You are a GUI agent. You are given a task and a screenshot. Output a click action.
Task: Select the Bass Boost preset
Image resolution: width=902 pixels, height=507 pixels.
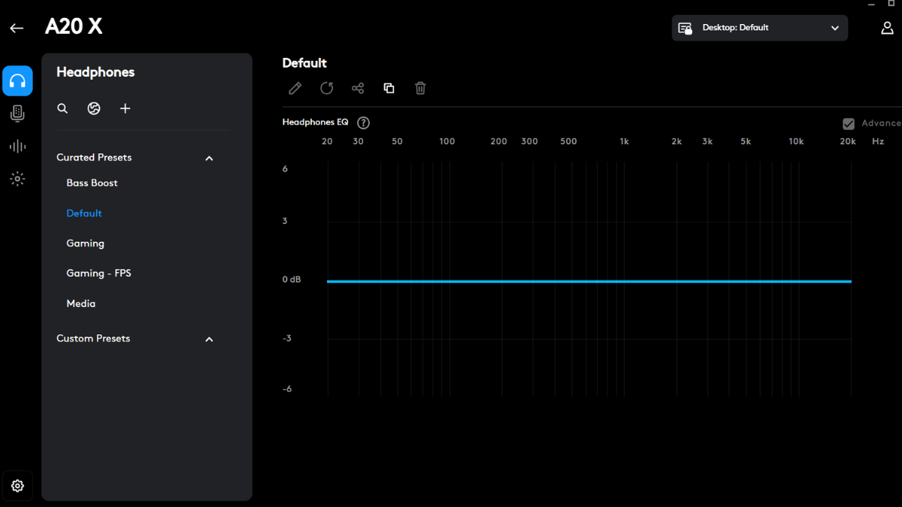[x=92, y=183]
